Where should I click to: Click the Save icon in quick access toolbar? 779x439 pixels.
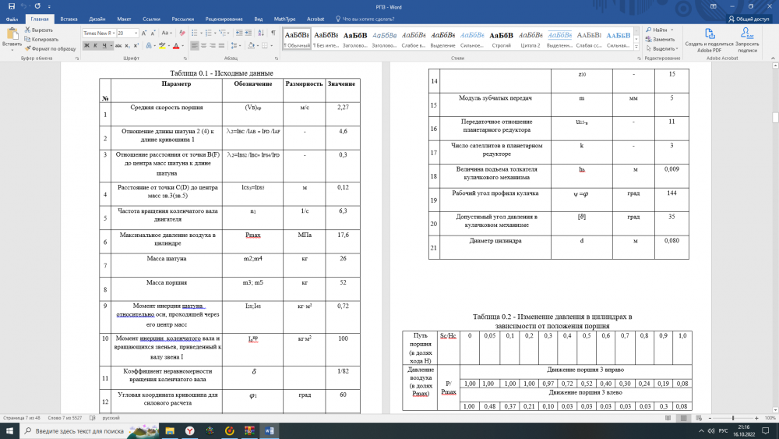(x=11, y=5)
